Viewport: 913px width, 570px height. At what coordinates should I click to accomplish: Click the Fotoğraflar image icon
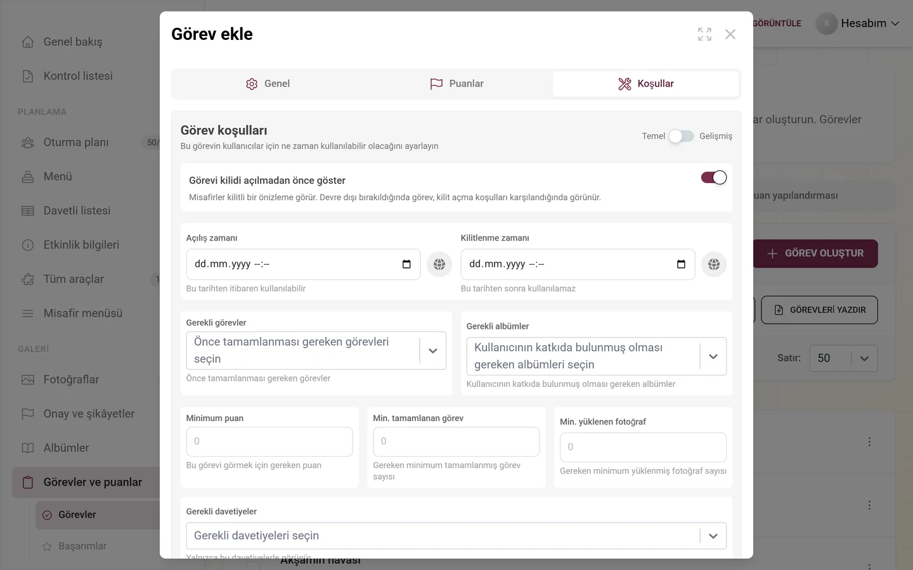(x=28, y=380)
